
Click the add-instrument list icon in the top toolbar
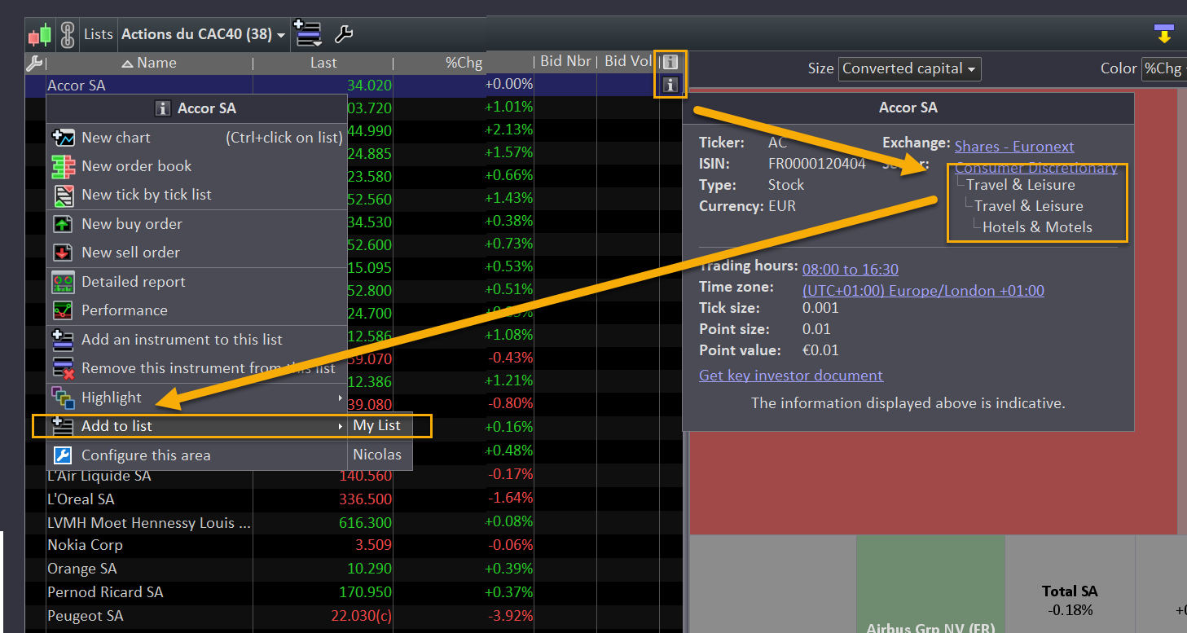pos(309,33)
